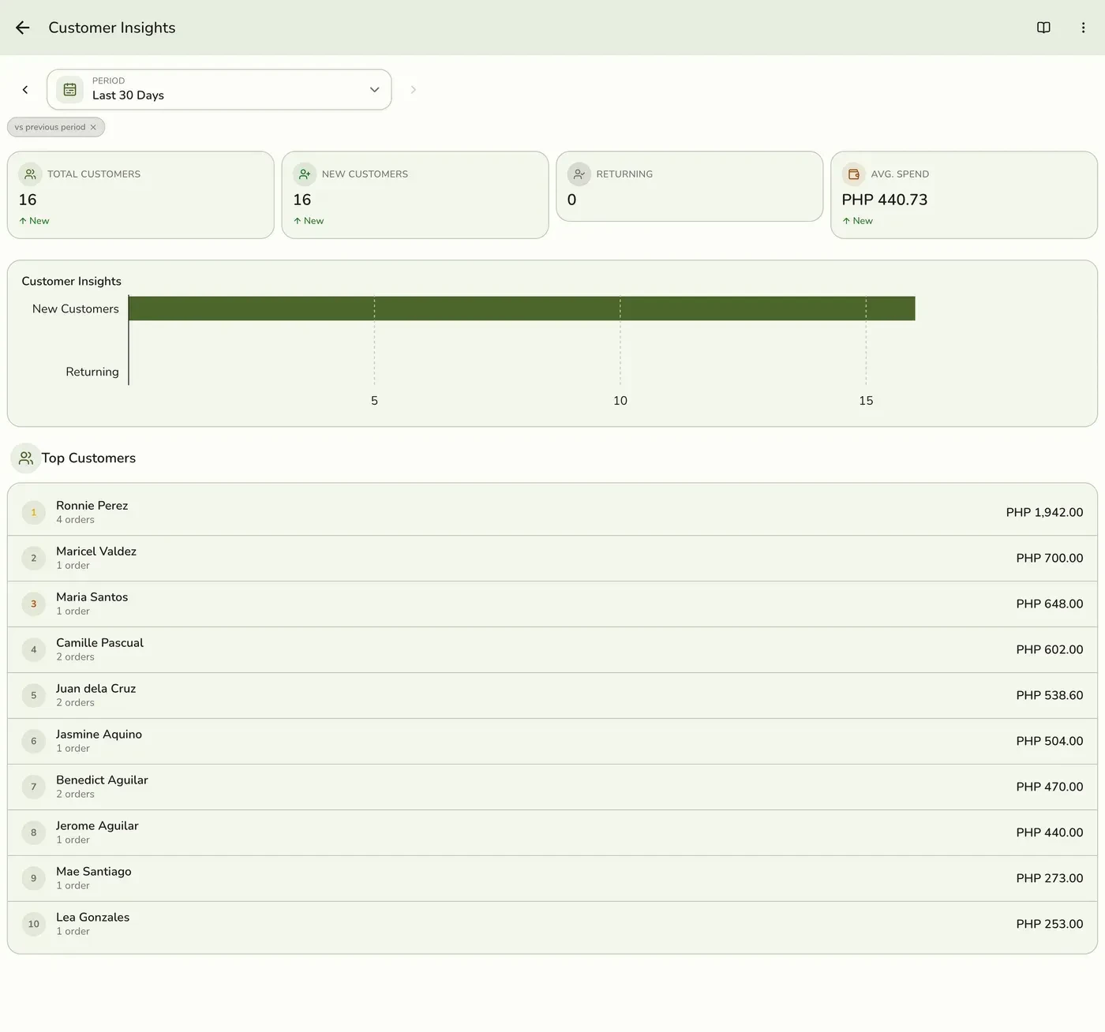Open Jasmine Aquino customer row

(x=552, y=742)
